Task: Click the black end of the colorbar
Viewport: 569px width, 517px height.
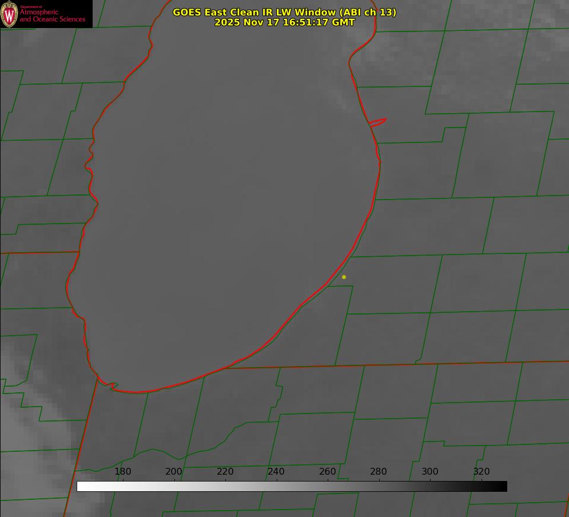Action: coord(503,487)
